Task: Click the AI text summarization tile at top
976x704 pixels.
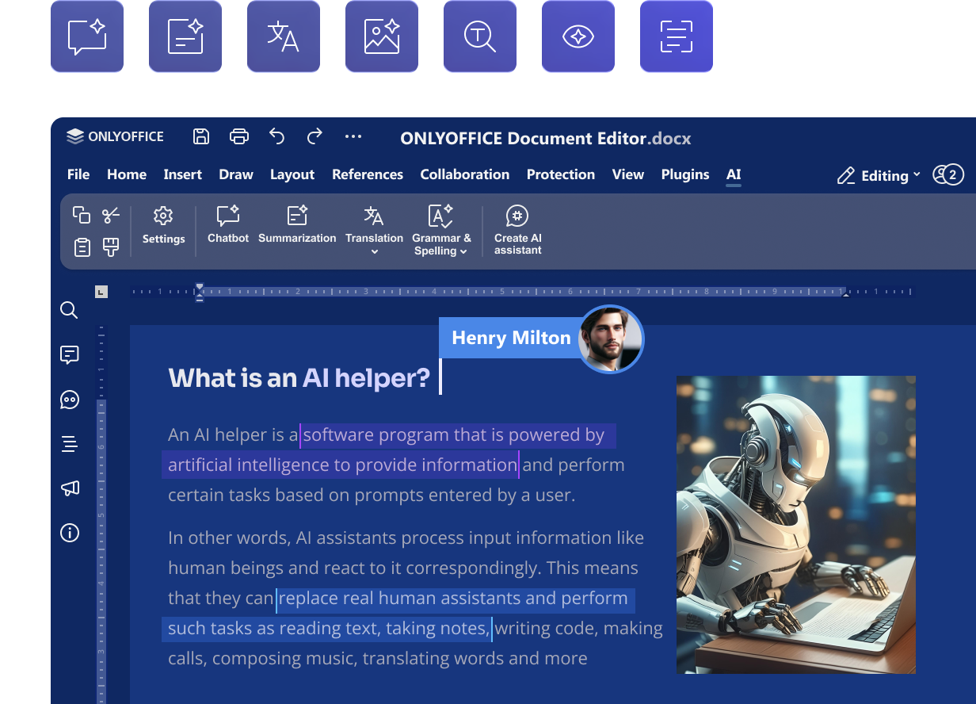Action: point(185,36)
